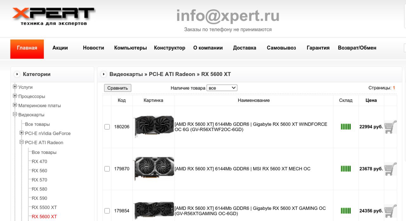Tick checkbox for item 180206
This screenshot has width=406, height=221.
click(107, 127)
